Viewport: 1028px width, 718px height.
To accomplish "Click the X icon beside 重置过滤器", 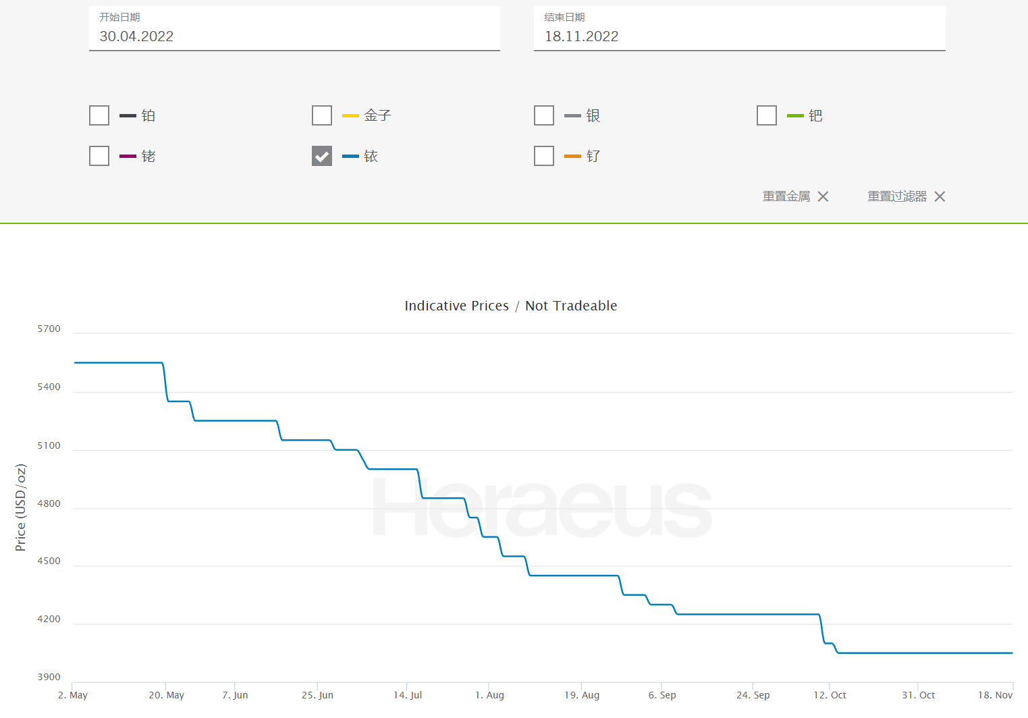I will pos(940,196).
